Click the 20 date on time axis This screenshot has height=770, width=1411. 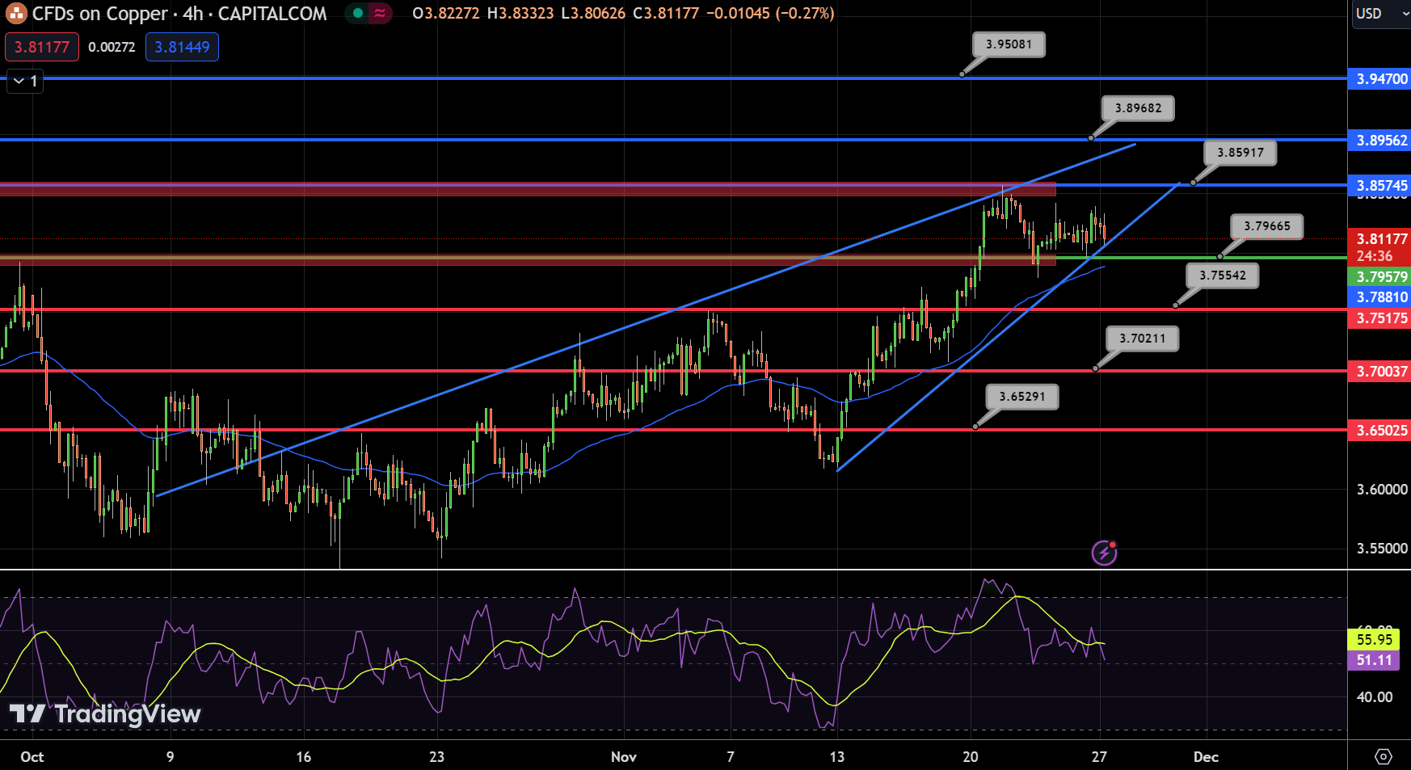click(971, 757)
